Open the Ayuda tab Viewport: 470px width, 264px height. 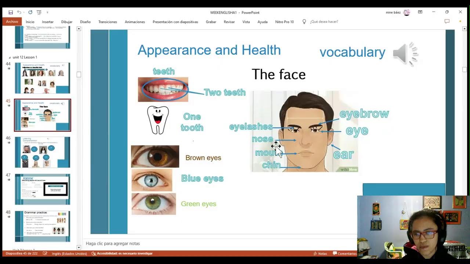point(263,22)
